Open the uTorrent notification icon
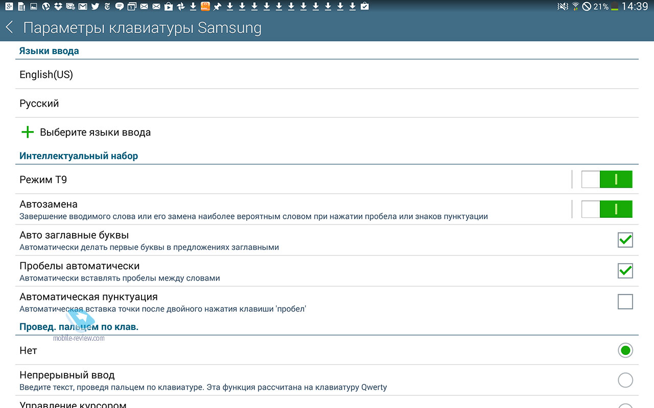 [x=45, y=7]
